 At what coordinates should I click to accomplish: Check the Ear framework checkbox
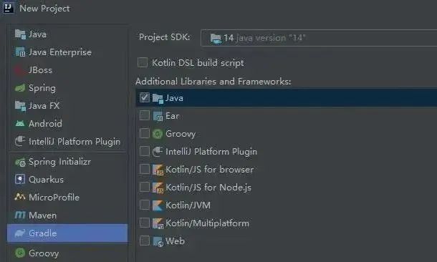click(145, 115)
